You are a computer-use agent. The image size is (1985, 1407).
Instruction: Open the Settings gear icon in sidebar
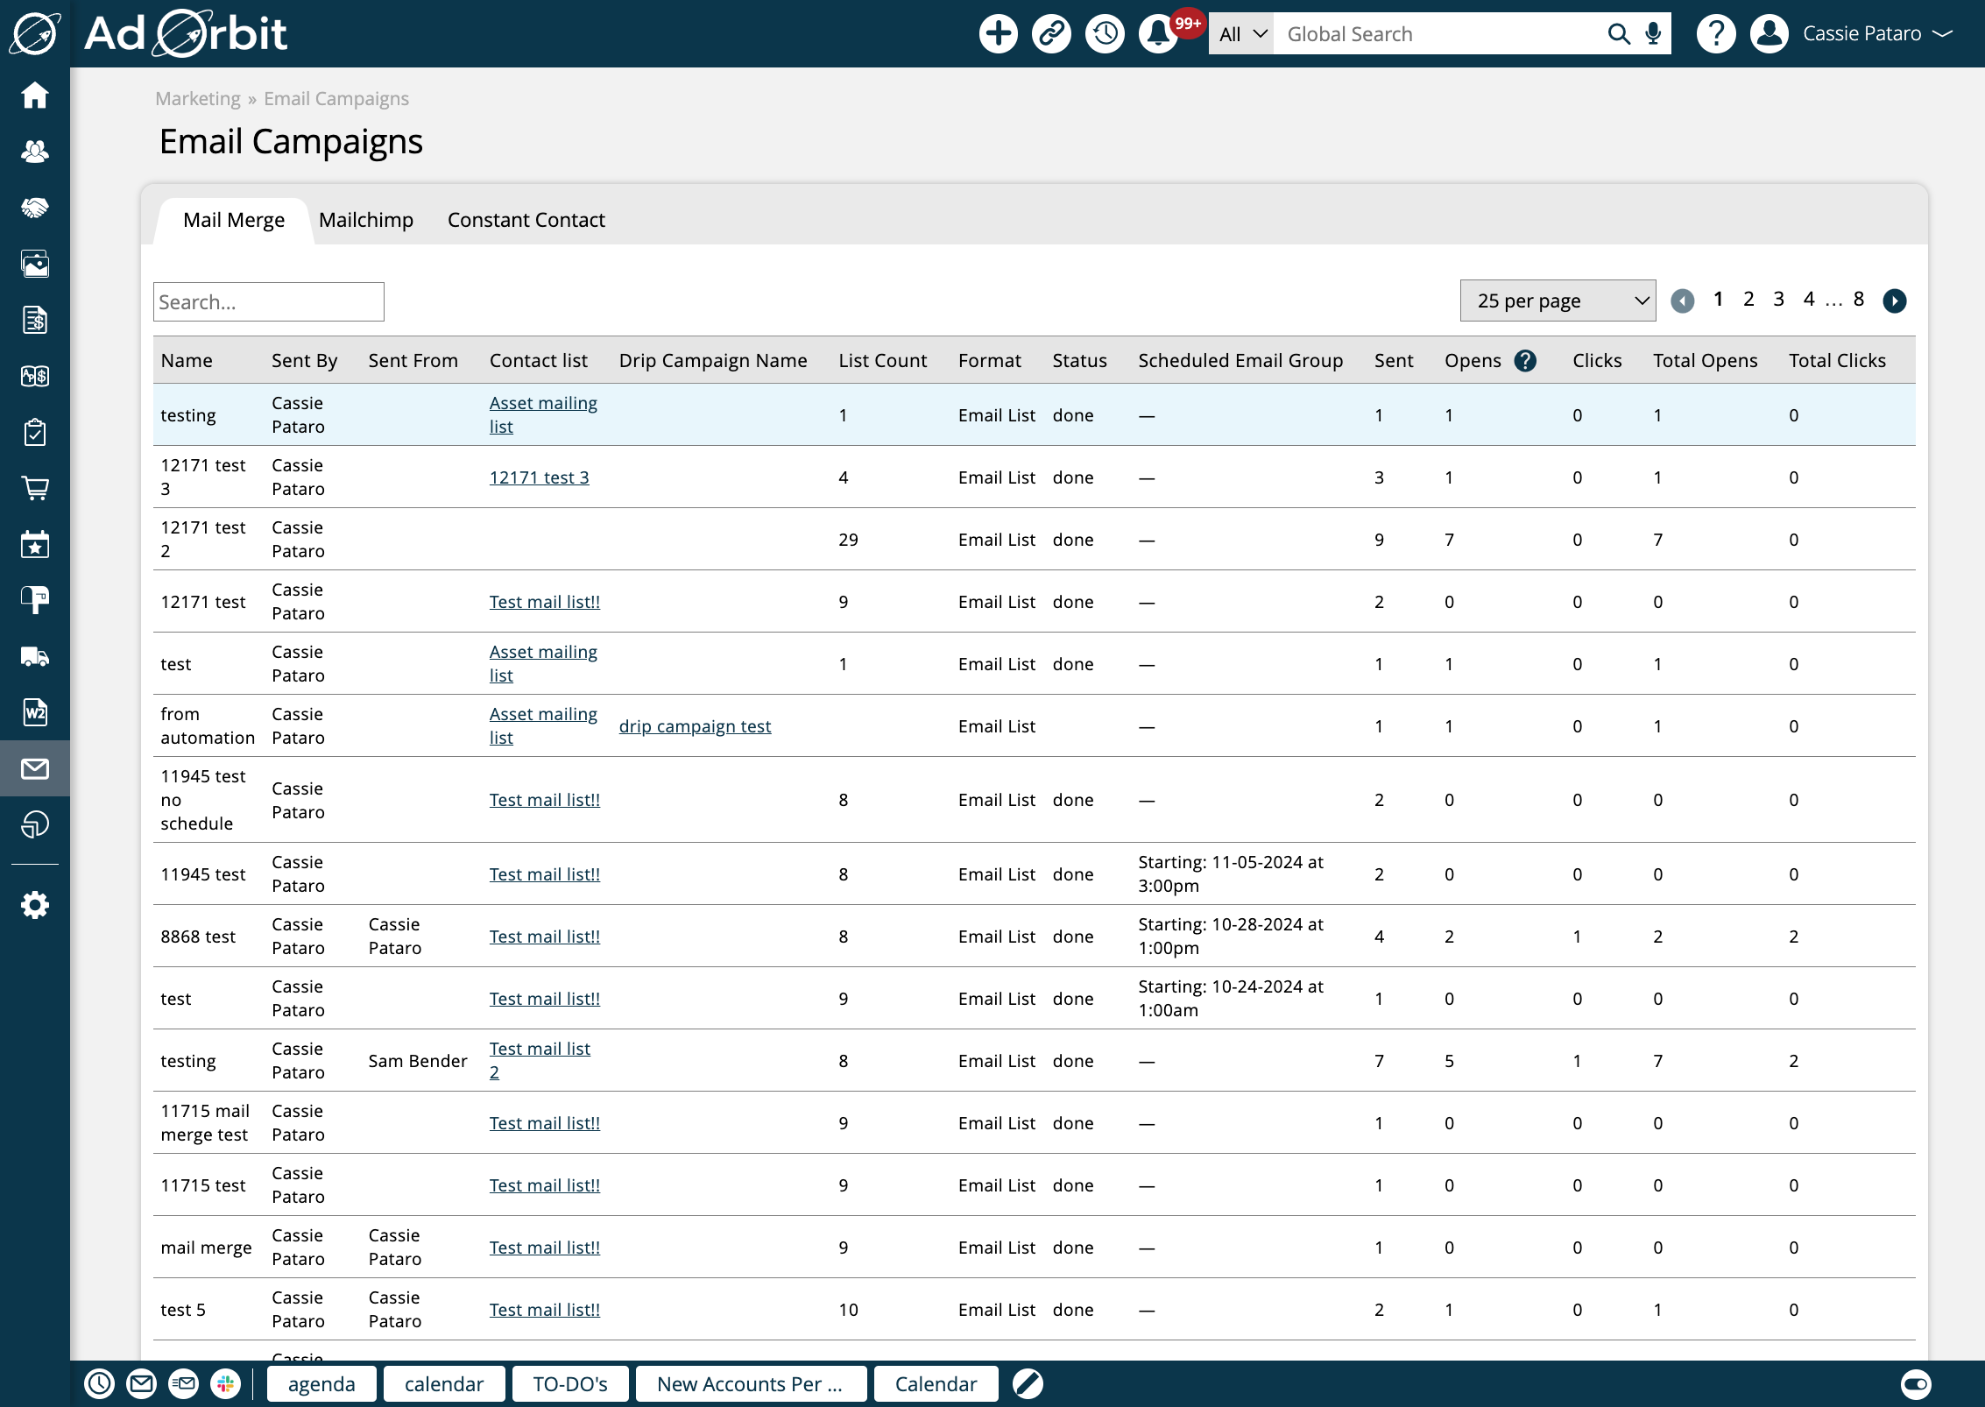[x=35, y=905]
